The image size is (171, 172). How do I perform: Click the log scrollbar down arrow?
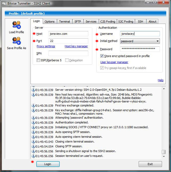coord(164,156)
